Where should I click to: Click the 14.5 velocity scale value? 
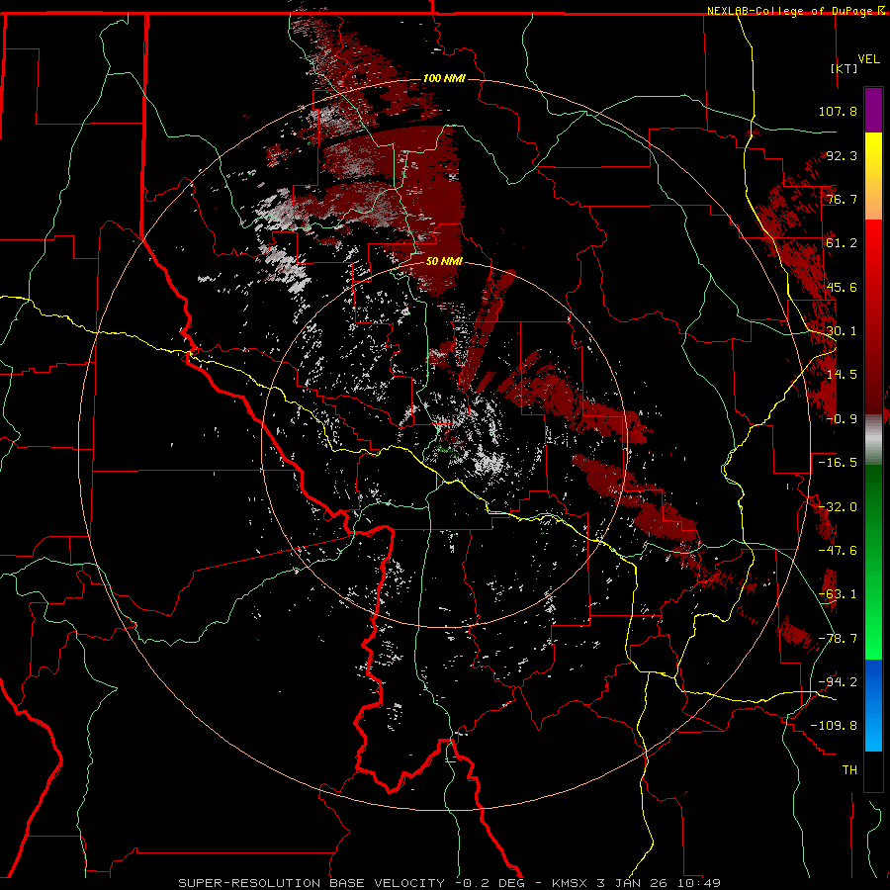pos(842,375)
